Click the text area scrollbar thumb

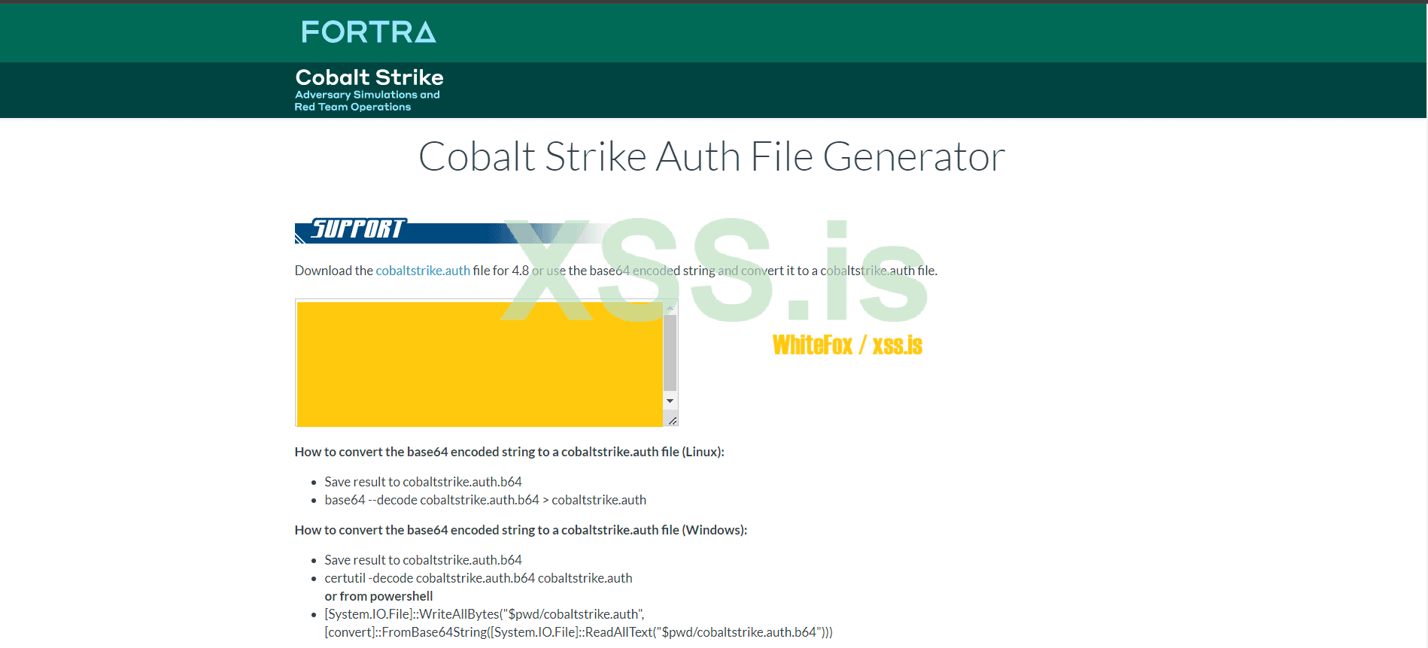(670, 353)
